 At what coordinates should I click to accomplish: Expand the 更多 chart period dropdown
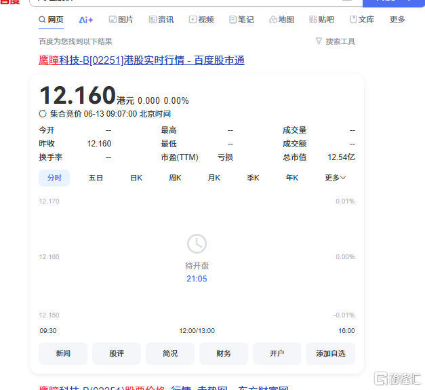click(x=336, y=178)
